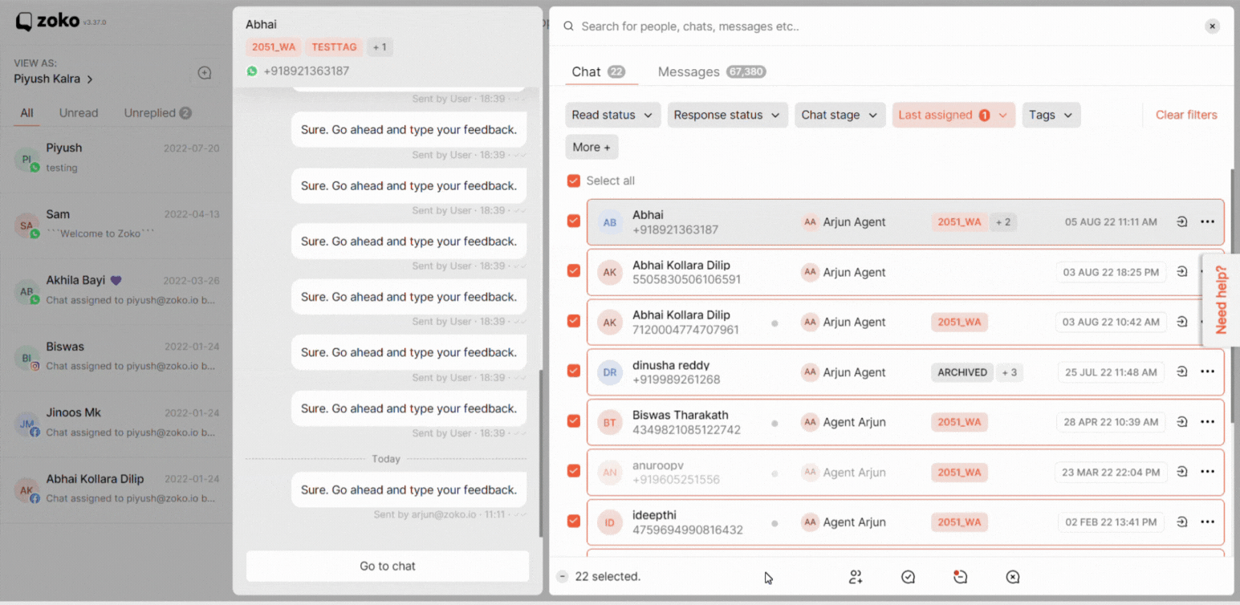
Task: Open three-dot menu for ideepthi row
Action: (x=1207, y=522)
